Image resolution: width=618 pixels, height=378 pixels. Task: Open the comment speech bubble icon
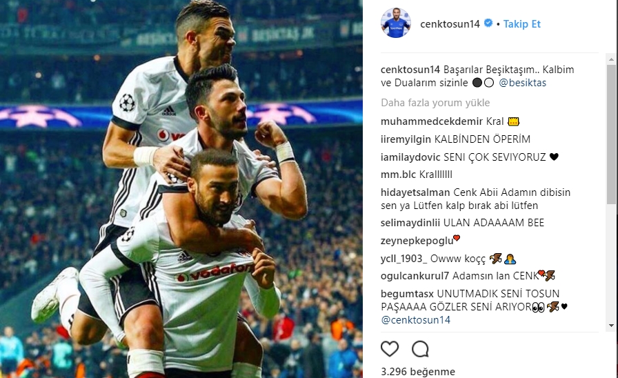point(420,349)
